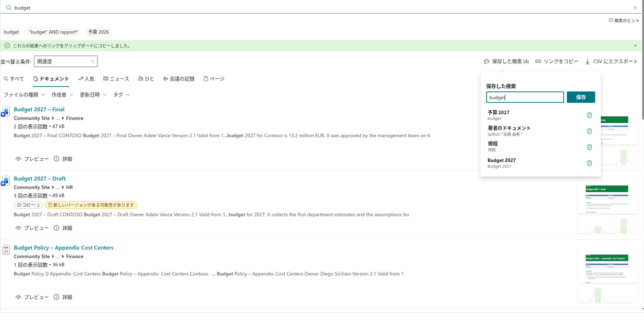The image size is (644, 329).
Task: Open the Budget 2027 – Draft document
Action: pyautogui.click(x=40, y=179)
